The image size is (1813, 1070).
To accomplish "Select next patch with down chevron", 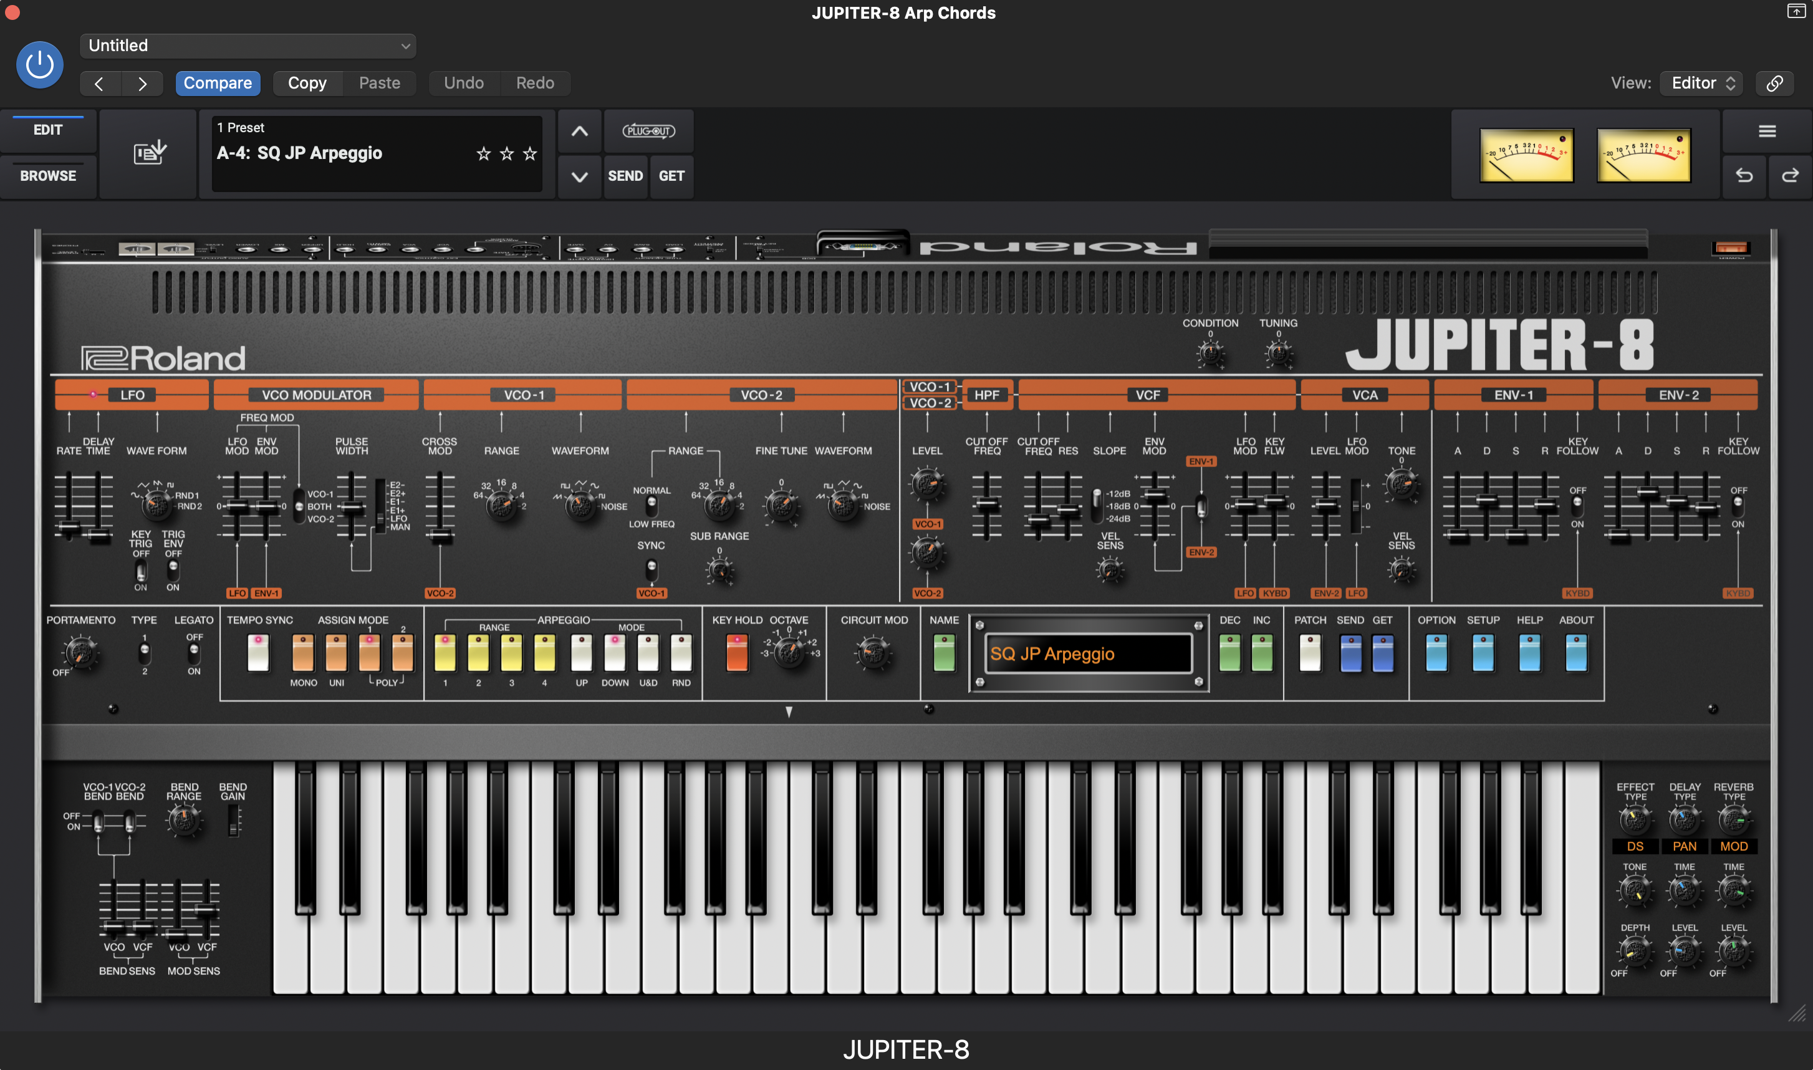I will (580, 176).
